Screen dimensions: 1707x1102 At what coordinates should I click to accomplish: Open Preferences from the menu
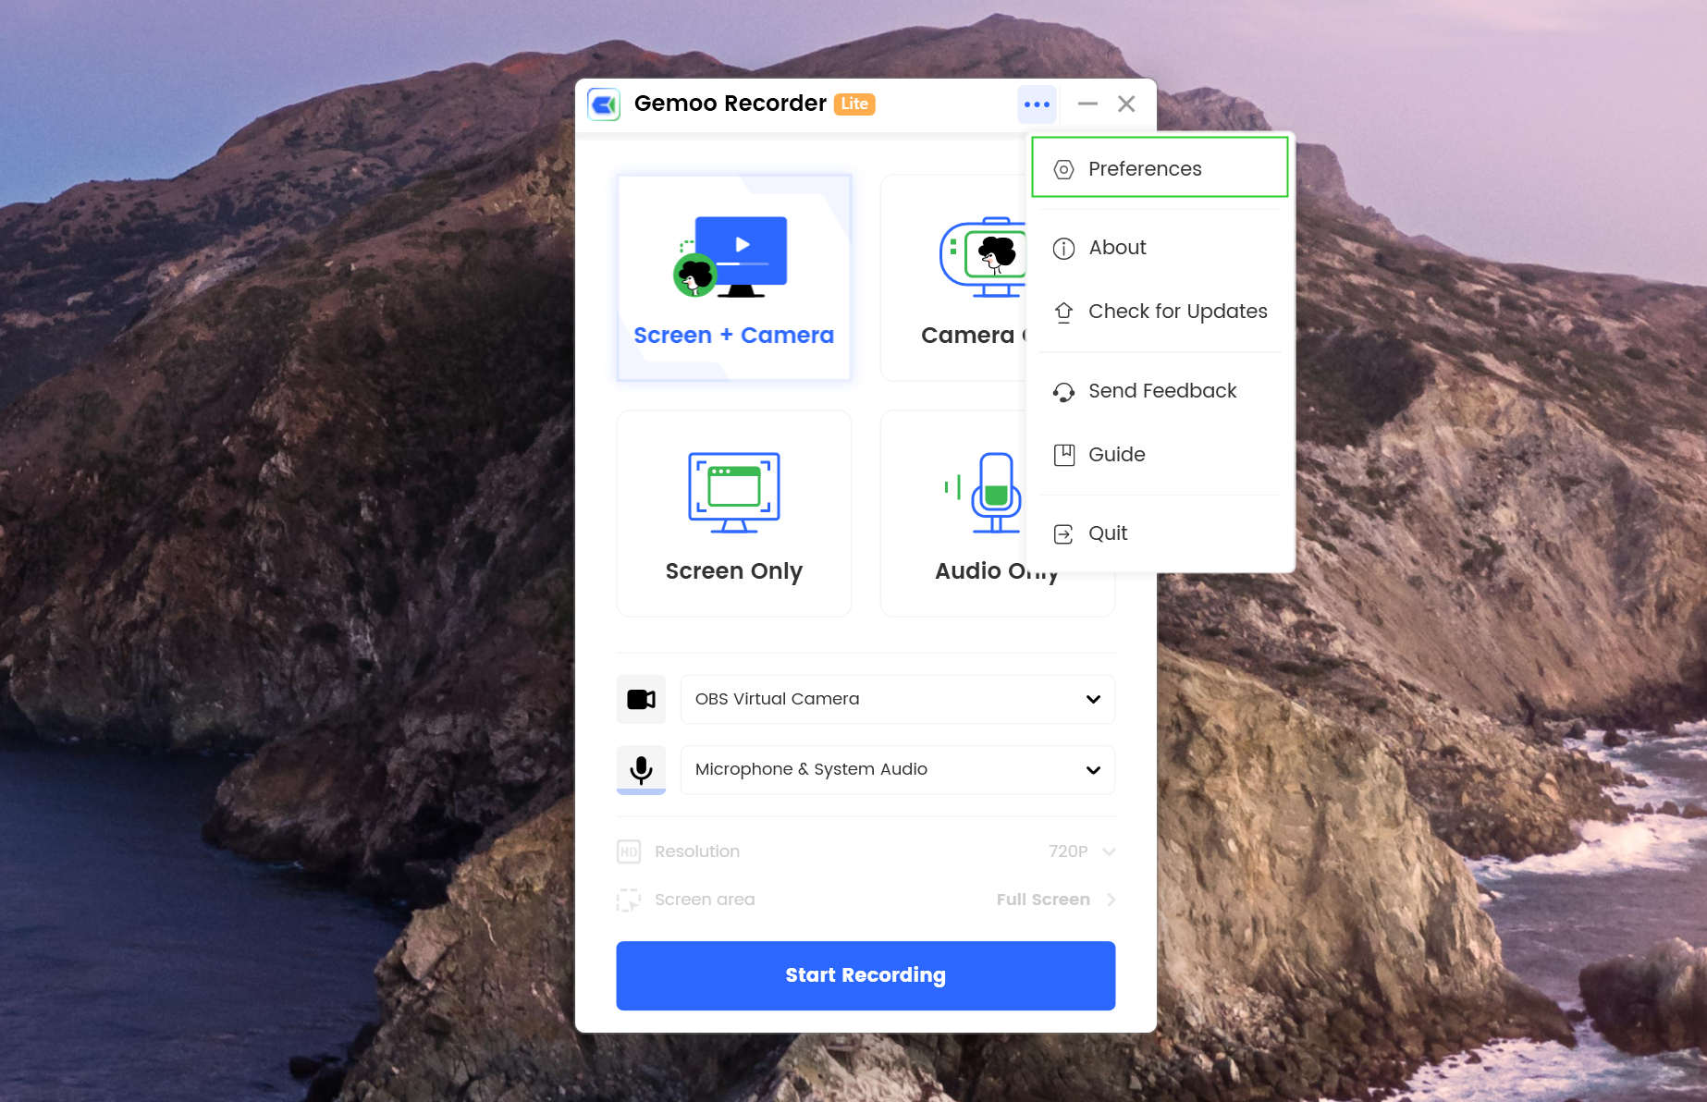1160,168
